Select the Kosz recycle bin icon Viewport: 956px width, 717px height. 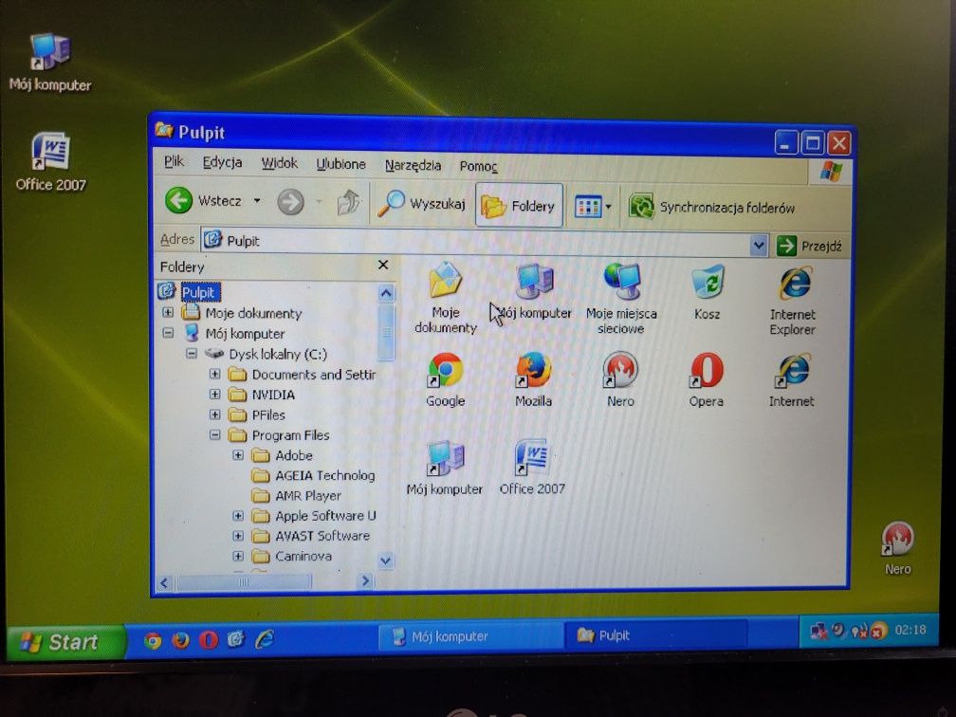click(708, 293)
